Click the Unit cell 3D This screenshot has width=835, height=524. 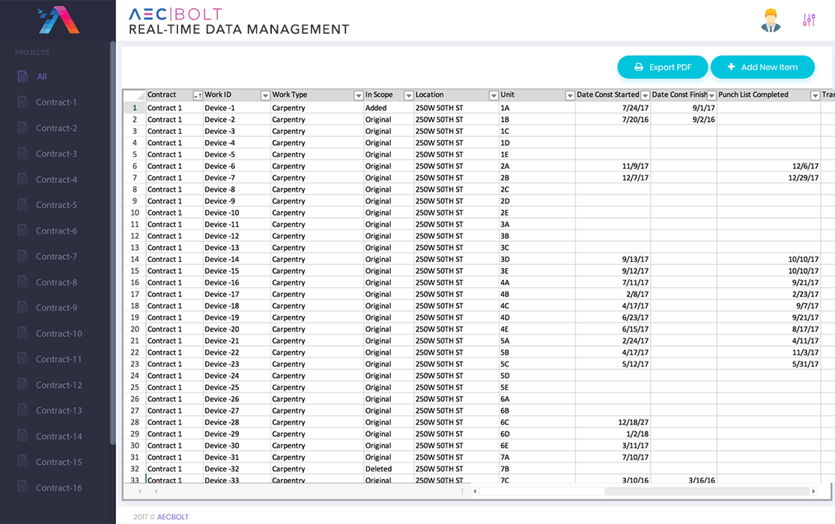coord(537,259)
